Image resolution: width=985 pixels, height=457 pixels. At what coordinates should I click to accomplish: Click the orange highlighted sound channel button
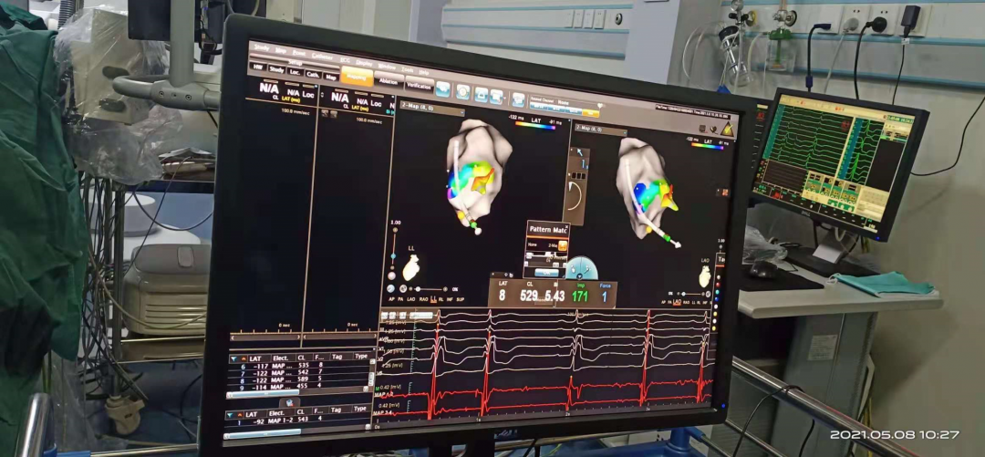(x=590, y=113)
